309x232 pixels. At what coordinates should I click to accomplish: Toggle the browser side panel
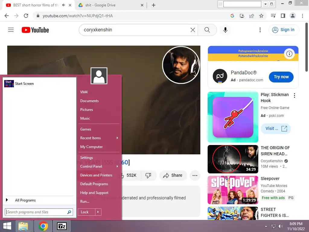coord(283,16)
